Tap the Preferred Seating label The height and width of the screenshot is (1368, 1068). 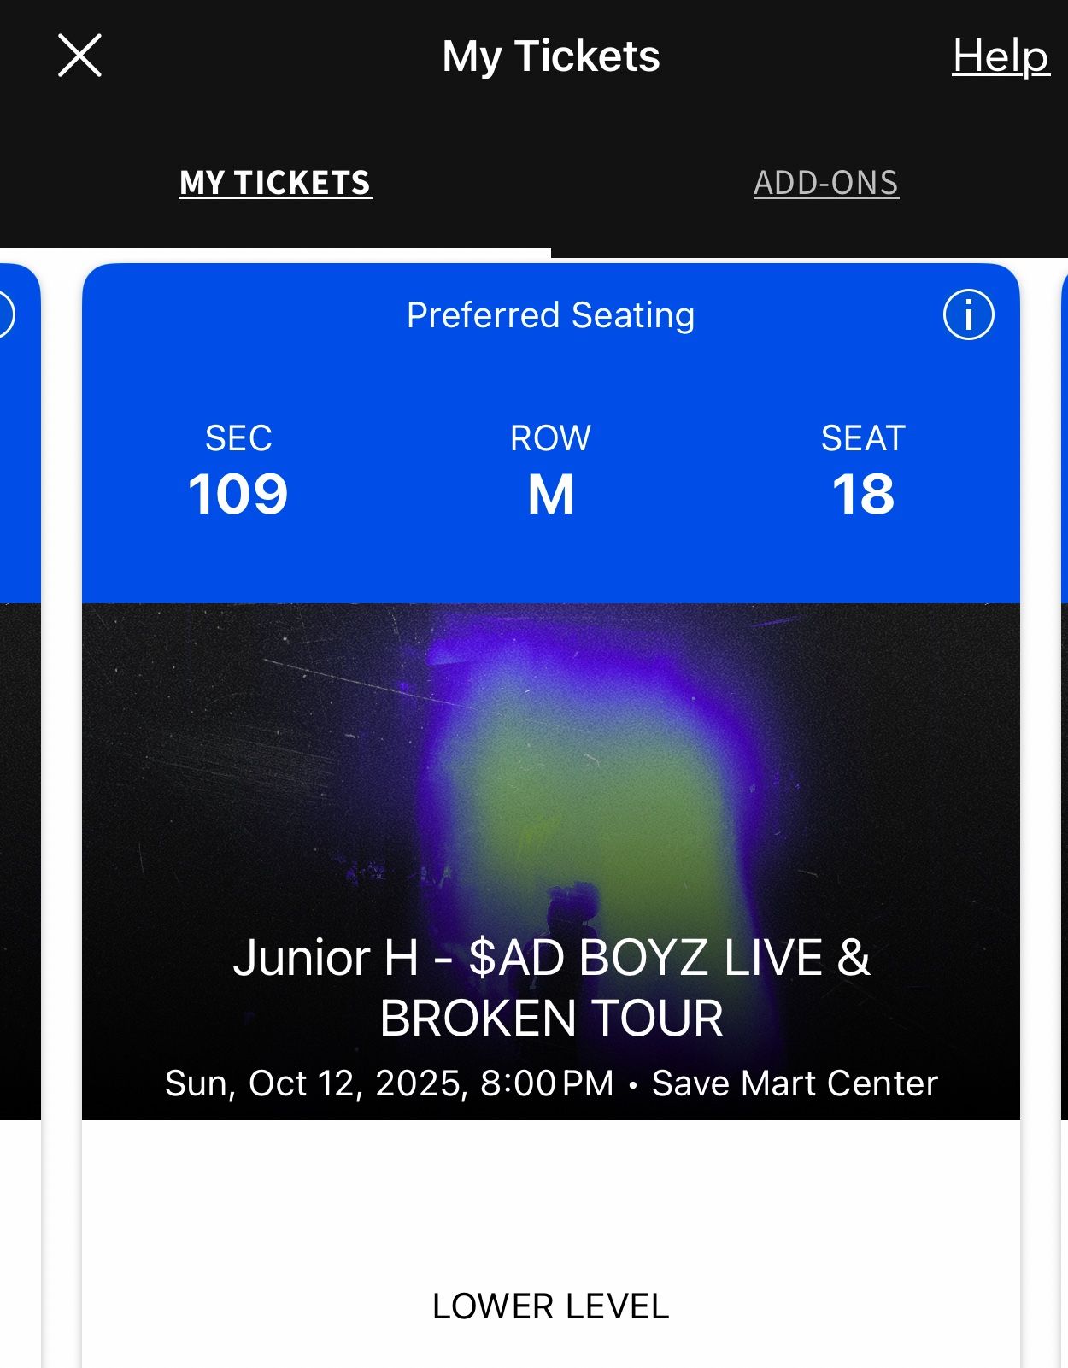tap(550, 315)
